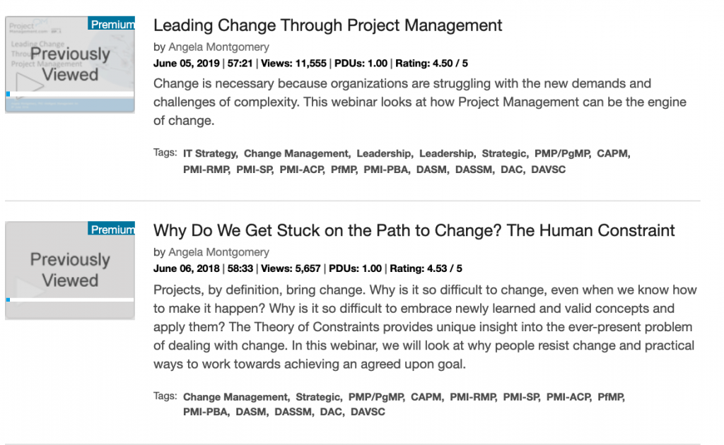This screenshot has width=724, height=445.
Task: Select the IT Strategy tag
Action: tap(210, 153)
